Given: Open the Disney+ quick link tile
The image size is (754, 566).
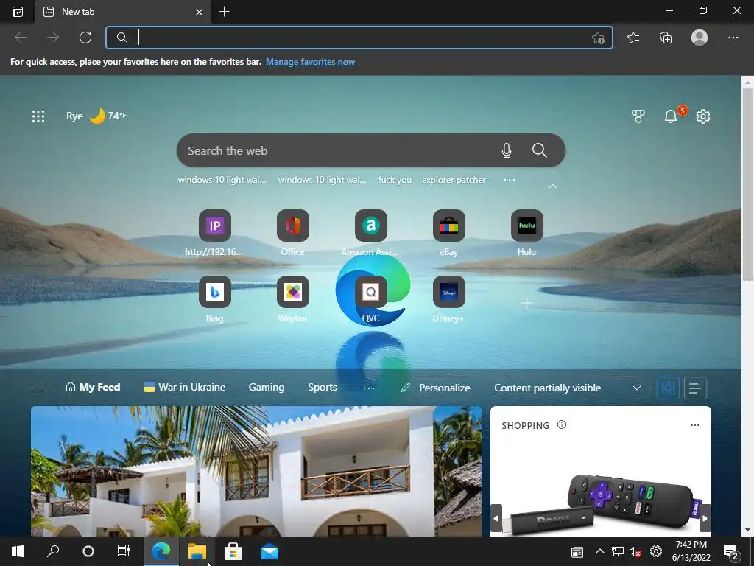Looking at the screenshot, I should 448,299.
